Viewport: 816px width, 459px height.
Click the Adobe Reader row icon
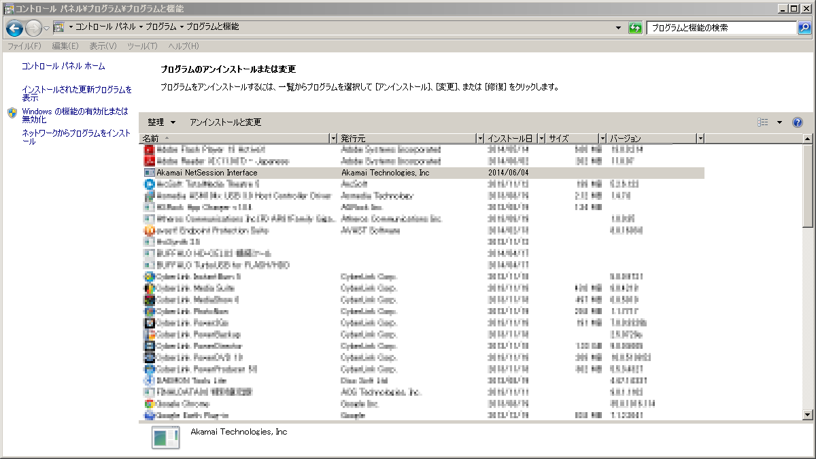coord(150,161)
